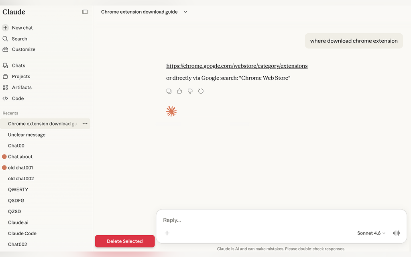Screen dimensions: 411x257
Task: Open the QZSD conversation
Action: point(14,212)
